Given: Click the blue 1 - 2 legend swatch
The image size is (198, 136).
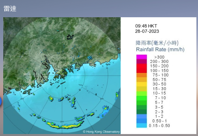Looking at the screenshot, I should (142, 116).
